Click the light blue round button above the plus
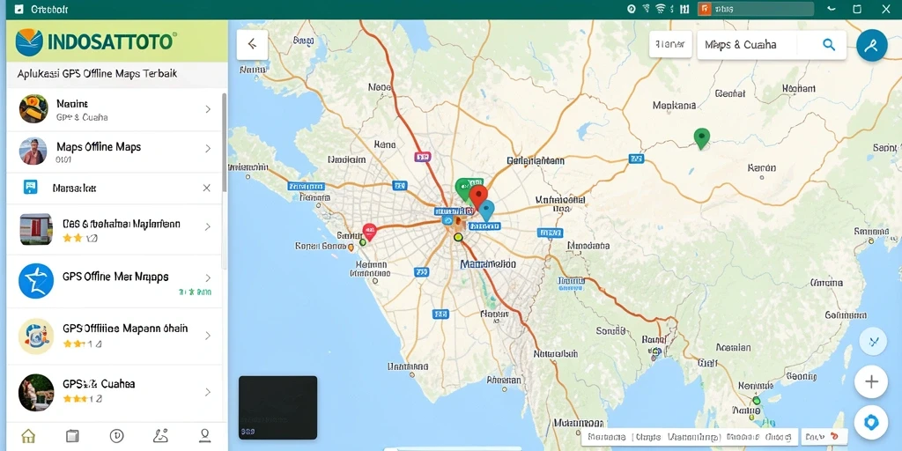The image size is (902, 451). click(873, 341)
